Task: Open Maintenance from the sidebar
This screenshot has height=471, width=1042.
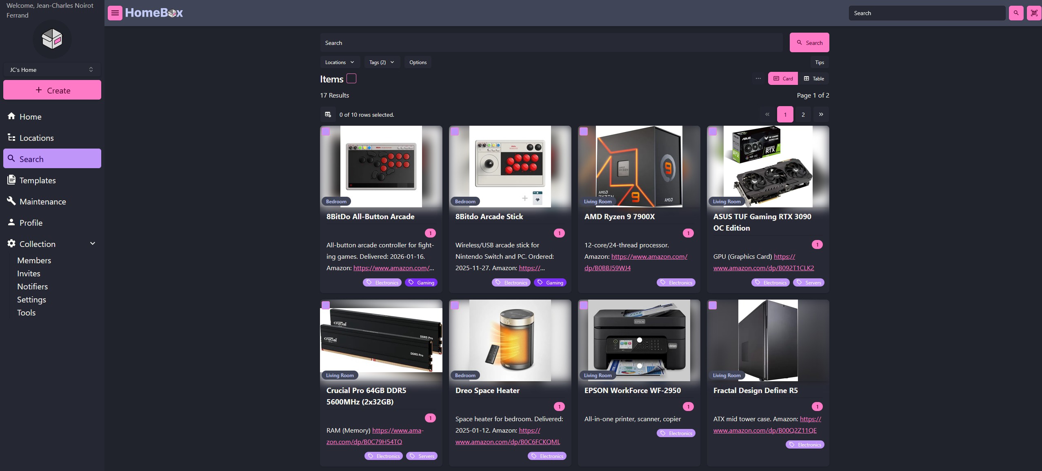Action: (x=52, y=201)
